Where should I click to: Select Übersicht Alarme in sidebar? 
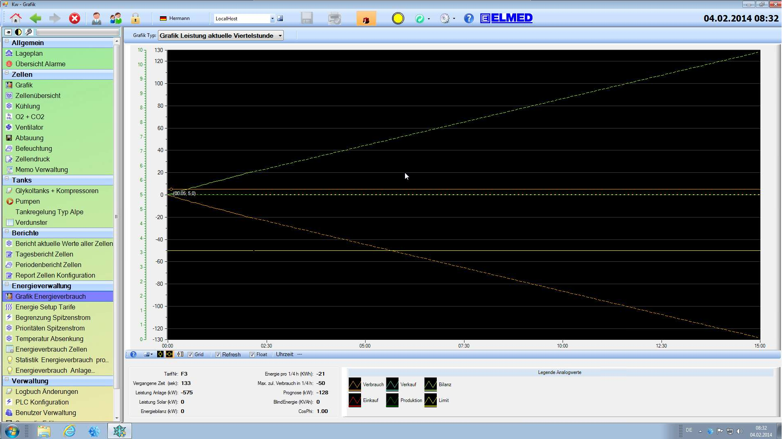(40, 64)
